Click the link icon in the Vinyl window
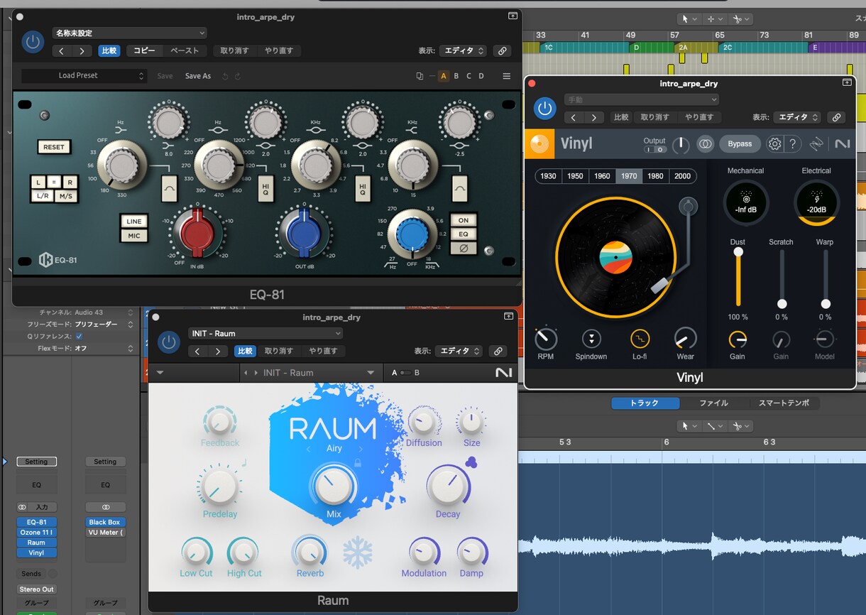The image size is (866, 615). tap(836, 117)
